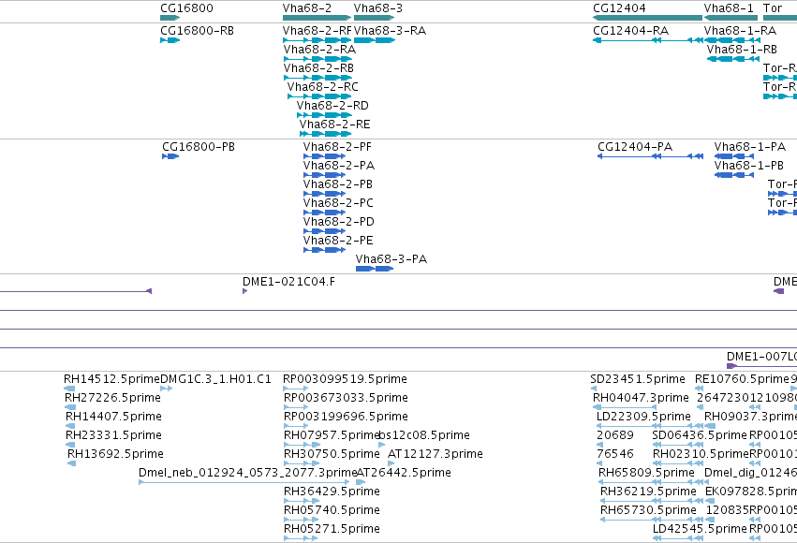
Task: Click the RH36219.5prime EST label
Action: [648, 492]
